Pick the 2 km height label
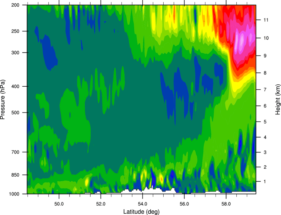 265,167
